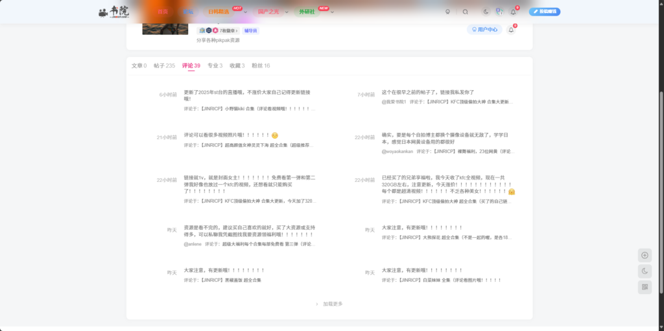Switch to the 专业 3 tab

[215, 65]
